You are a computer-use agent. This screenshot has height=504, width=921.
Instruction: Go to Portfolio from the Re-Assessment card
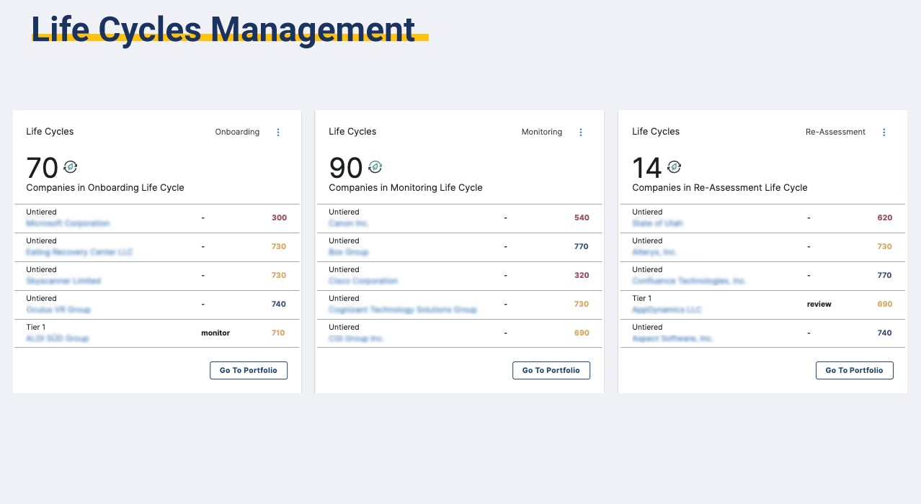[x=854, y=370]
